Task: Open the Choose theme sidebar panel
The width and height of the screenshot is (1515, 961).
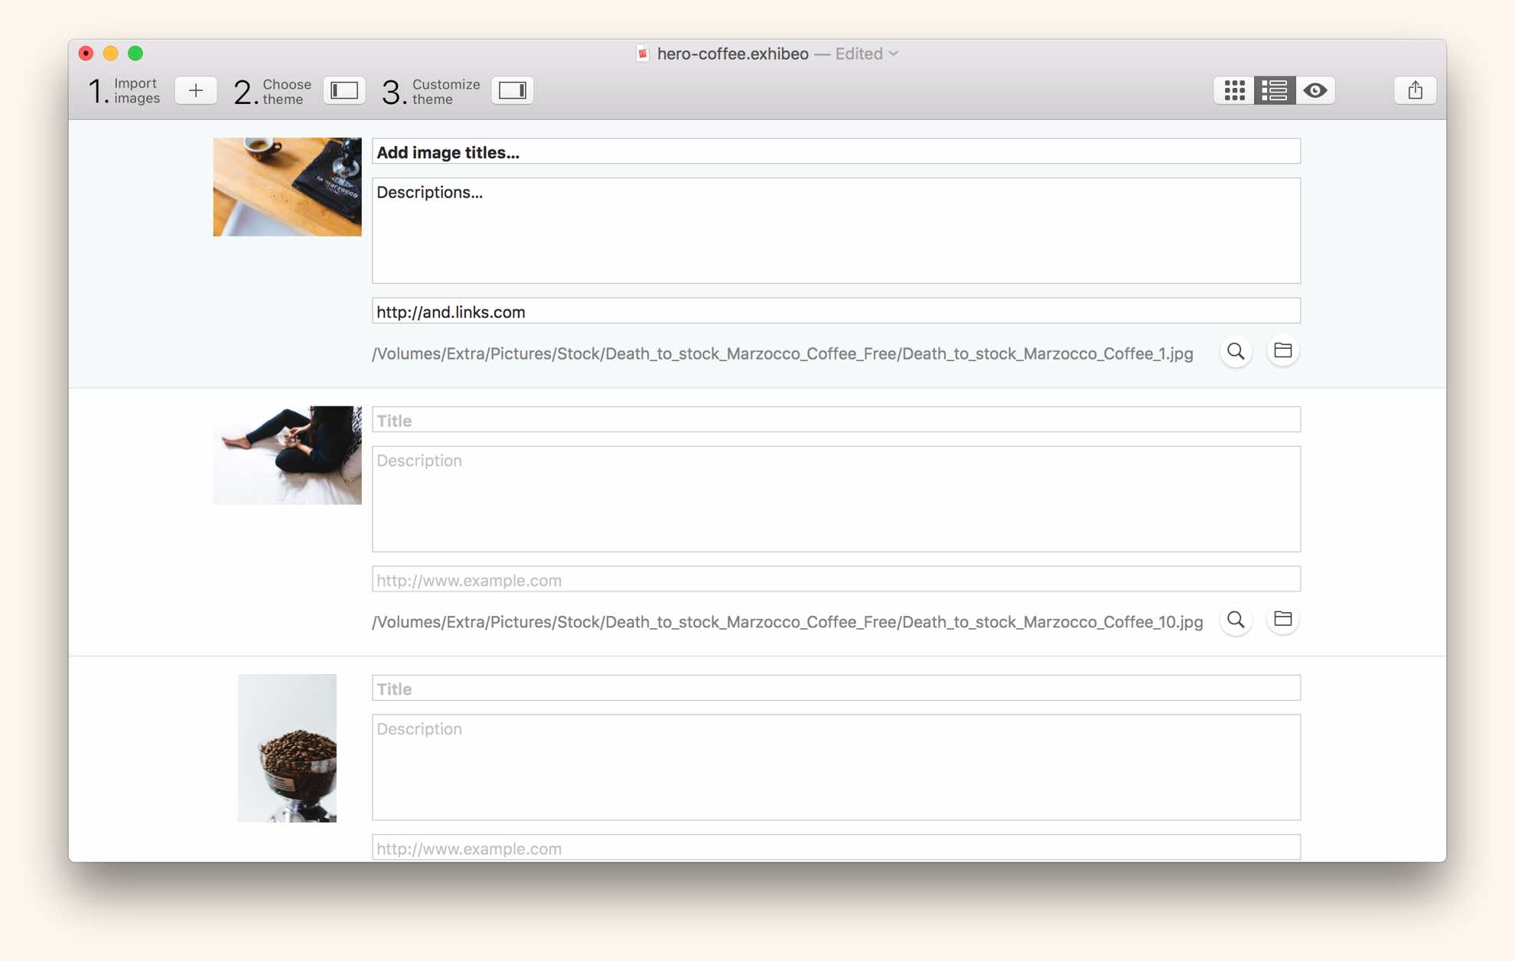Action: tap(344, 90)
